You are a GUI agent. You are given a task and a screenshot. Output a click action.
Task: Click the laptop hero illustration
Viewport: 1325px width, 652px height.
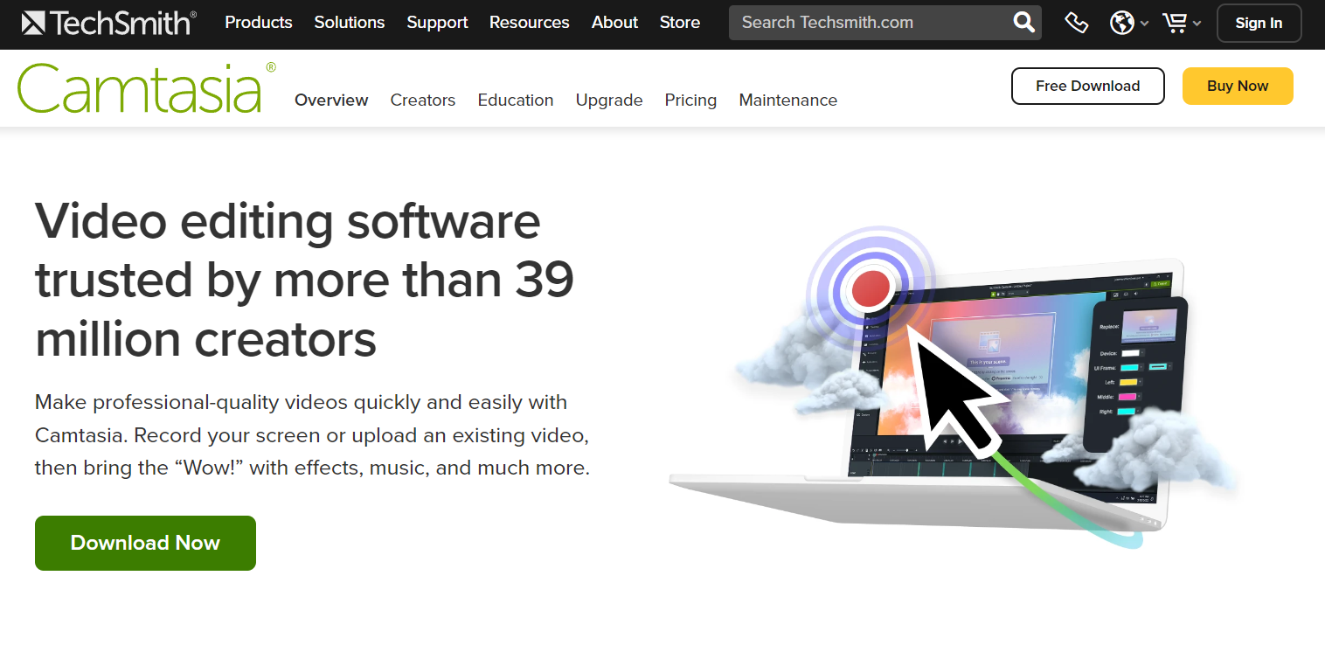pos(953,389)
